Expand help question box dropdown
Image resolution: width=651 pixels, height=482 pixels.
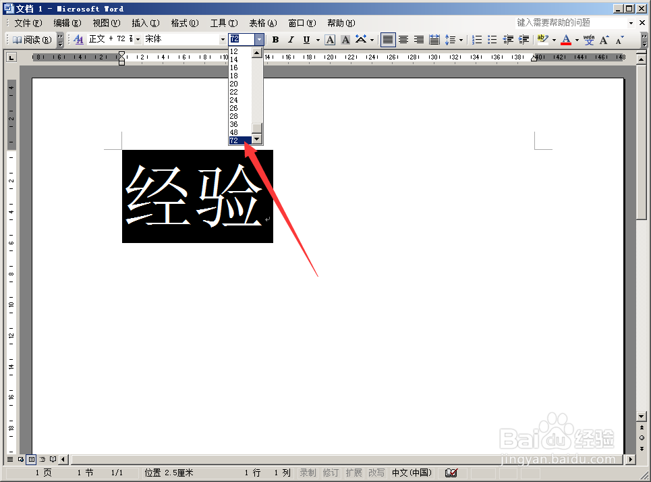631,23
